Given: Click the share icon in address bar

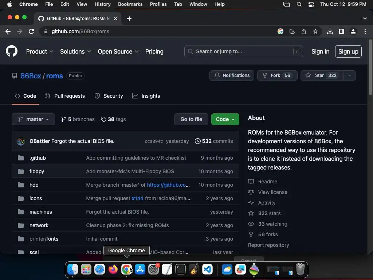Looking at the screenshot, I should click(x=304, y=31).
